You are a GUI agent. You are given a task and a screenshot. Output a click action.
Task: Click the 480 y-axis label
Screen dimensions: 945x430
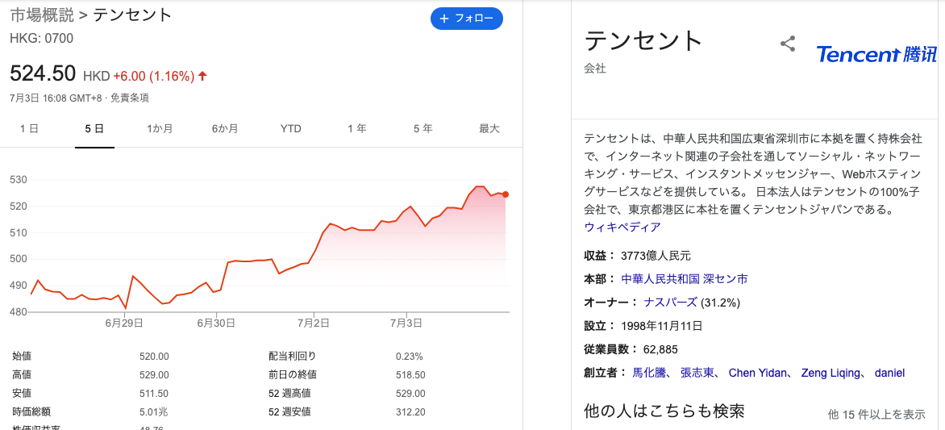[x=19, y=312]
